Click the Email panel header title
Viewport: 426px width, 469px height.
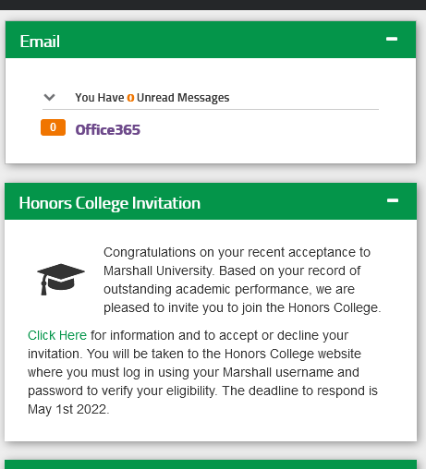tap(40, 42)
